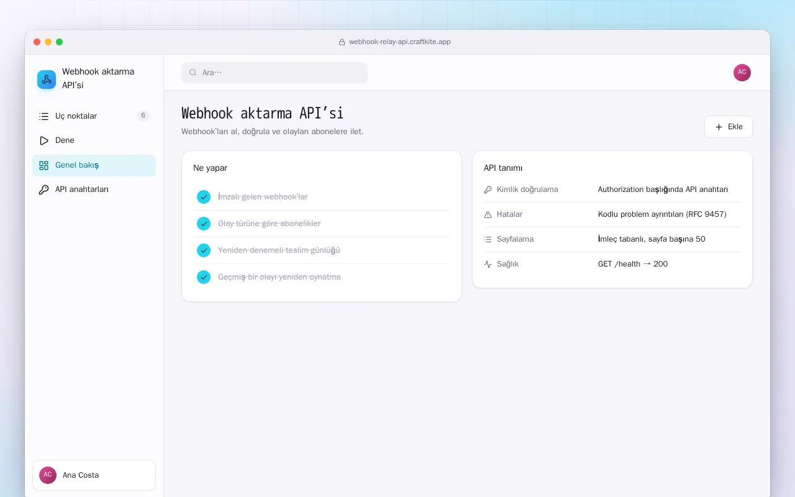Viewport: 795px width, 497px height.
Task: Click "İmleç tabanlı, sayfa başına 50" value
Action: coord(652,239)
